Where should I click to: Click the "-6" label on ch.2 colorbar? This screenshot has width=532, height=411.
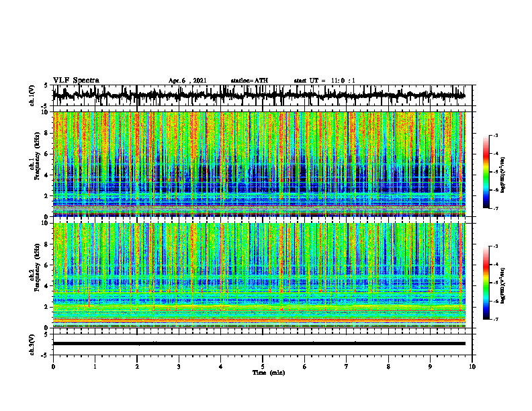coord(496,301)
